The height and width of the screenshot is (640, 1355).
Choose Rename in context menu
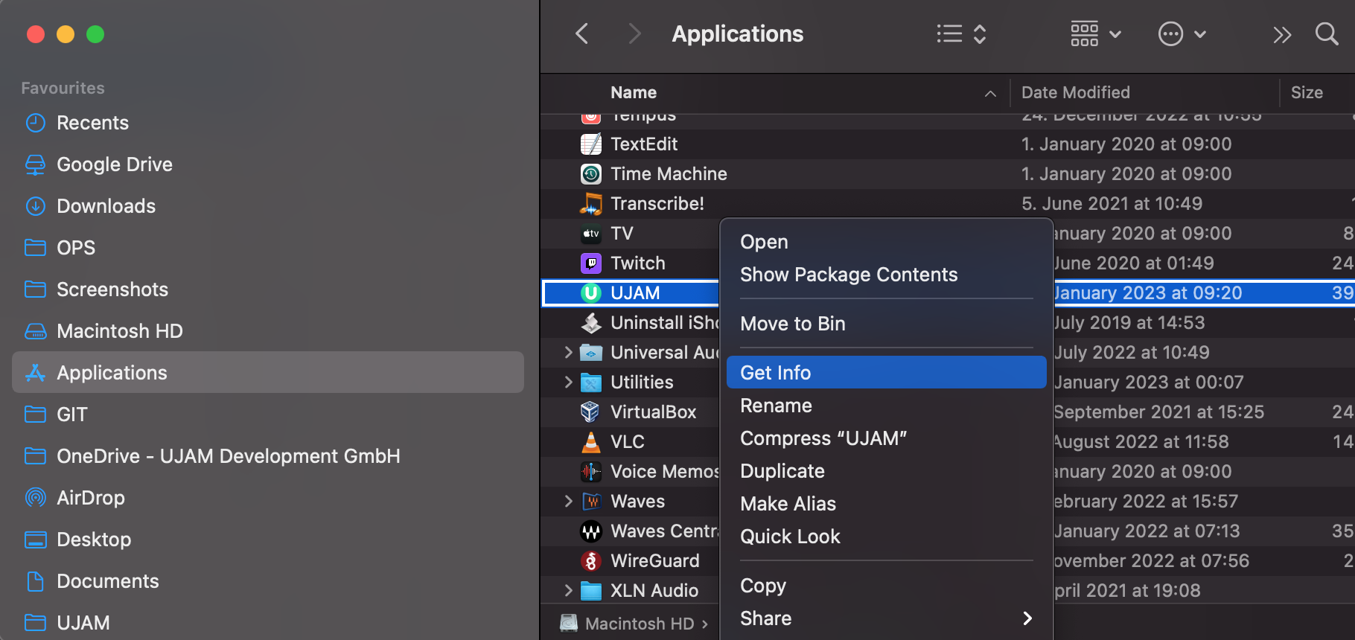pos(886,406)
